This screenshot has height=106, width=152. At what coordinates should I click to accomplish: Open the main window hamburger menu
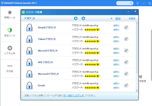(138, 3)
